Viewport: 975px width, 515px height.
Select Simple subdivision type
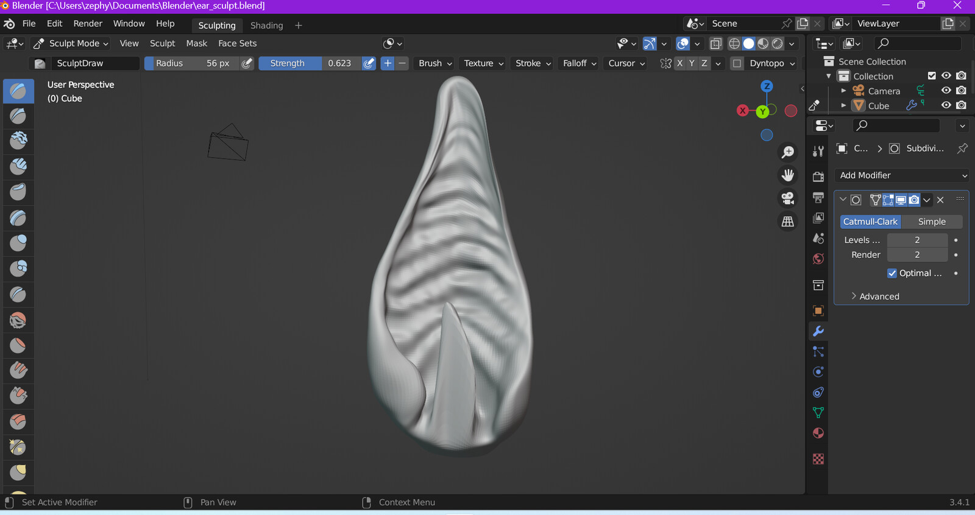[x=932, y=222]
